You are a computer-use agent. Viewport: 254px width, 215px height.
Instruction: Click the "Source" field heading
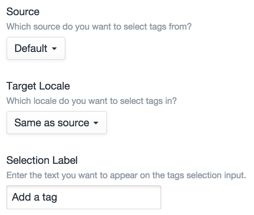tap(23, 12)
